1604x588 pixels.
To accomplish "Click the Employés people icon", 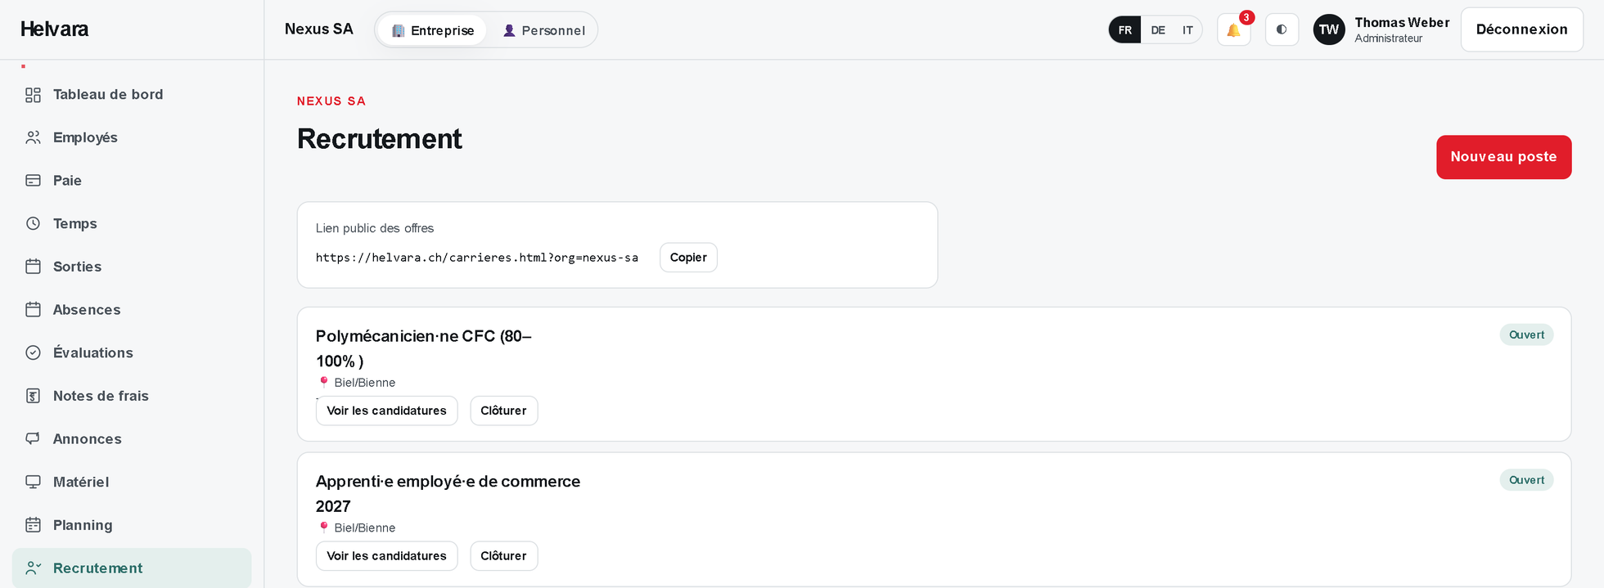I will [33, 137].
